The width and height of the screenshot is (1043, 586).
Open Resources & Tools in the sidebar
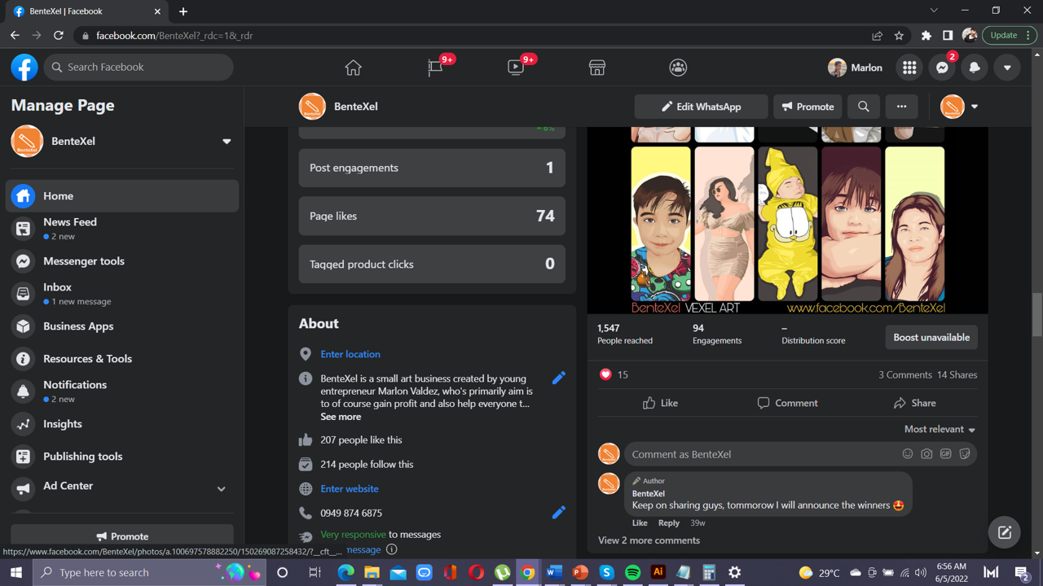[123, 359]
